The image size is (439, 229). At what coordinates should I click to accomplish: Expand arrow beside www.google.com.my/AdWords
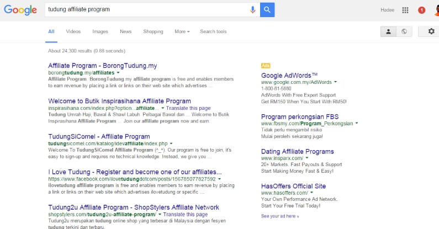[335, 82]
